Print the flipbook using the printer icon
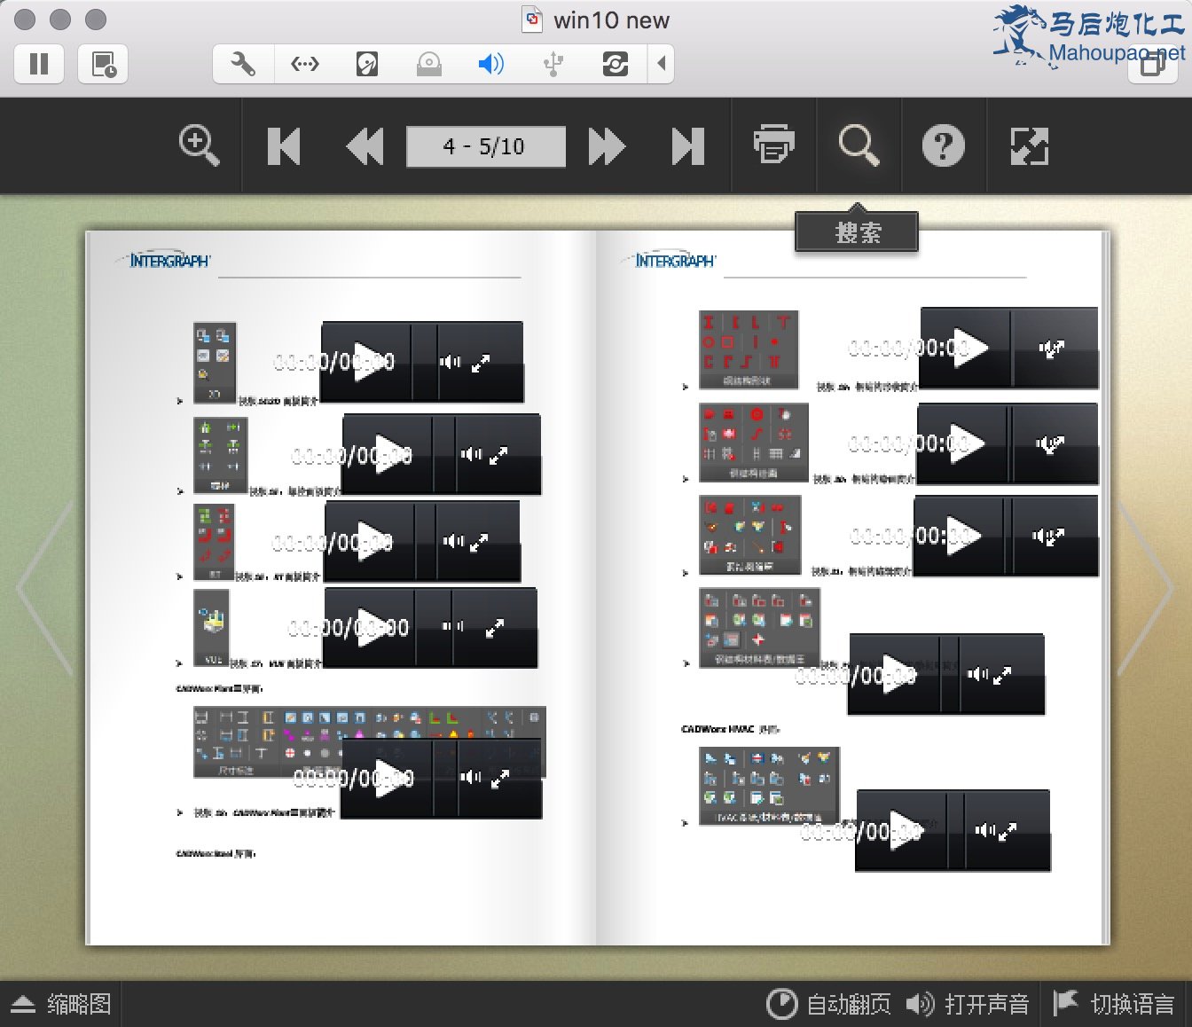The image size is (1192, 1027). [773, 144]
